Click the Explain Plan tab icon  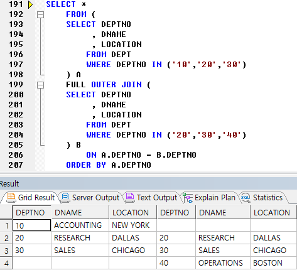click(188, 198)
